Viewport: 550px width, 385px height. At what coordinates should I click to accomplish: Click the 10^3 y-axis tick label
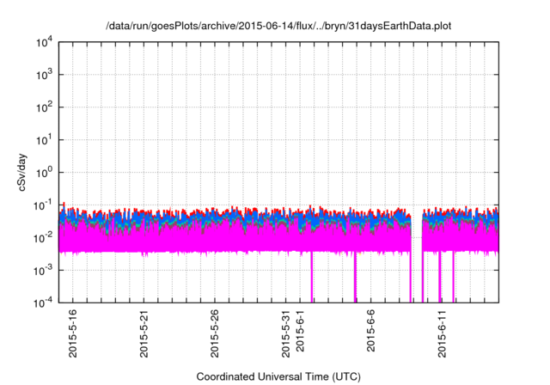45,76
